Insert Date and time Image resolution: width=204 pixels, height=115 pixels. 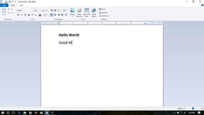point(86,13)
